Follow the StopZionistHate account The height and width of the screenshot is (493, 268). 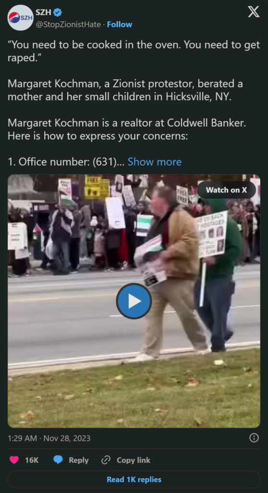(x=120, y=25)
